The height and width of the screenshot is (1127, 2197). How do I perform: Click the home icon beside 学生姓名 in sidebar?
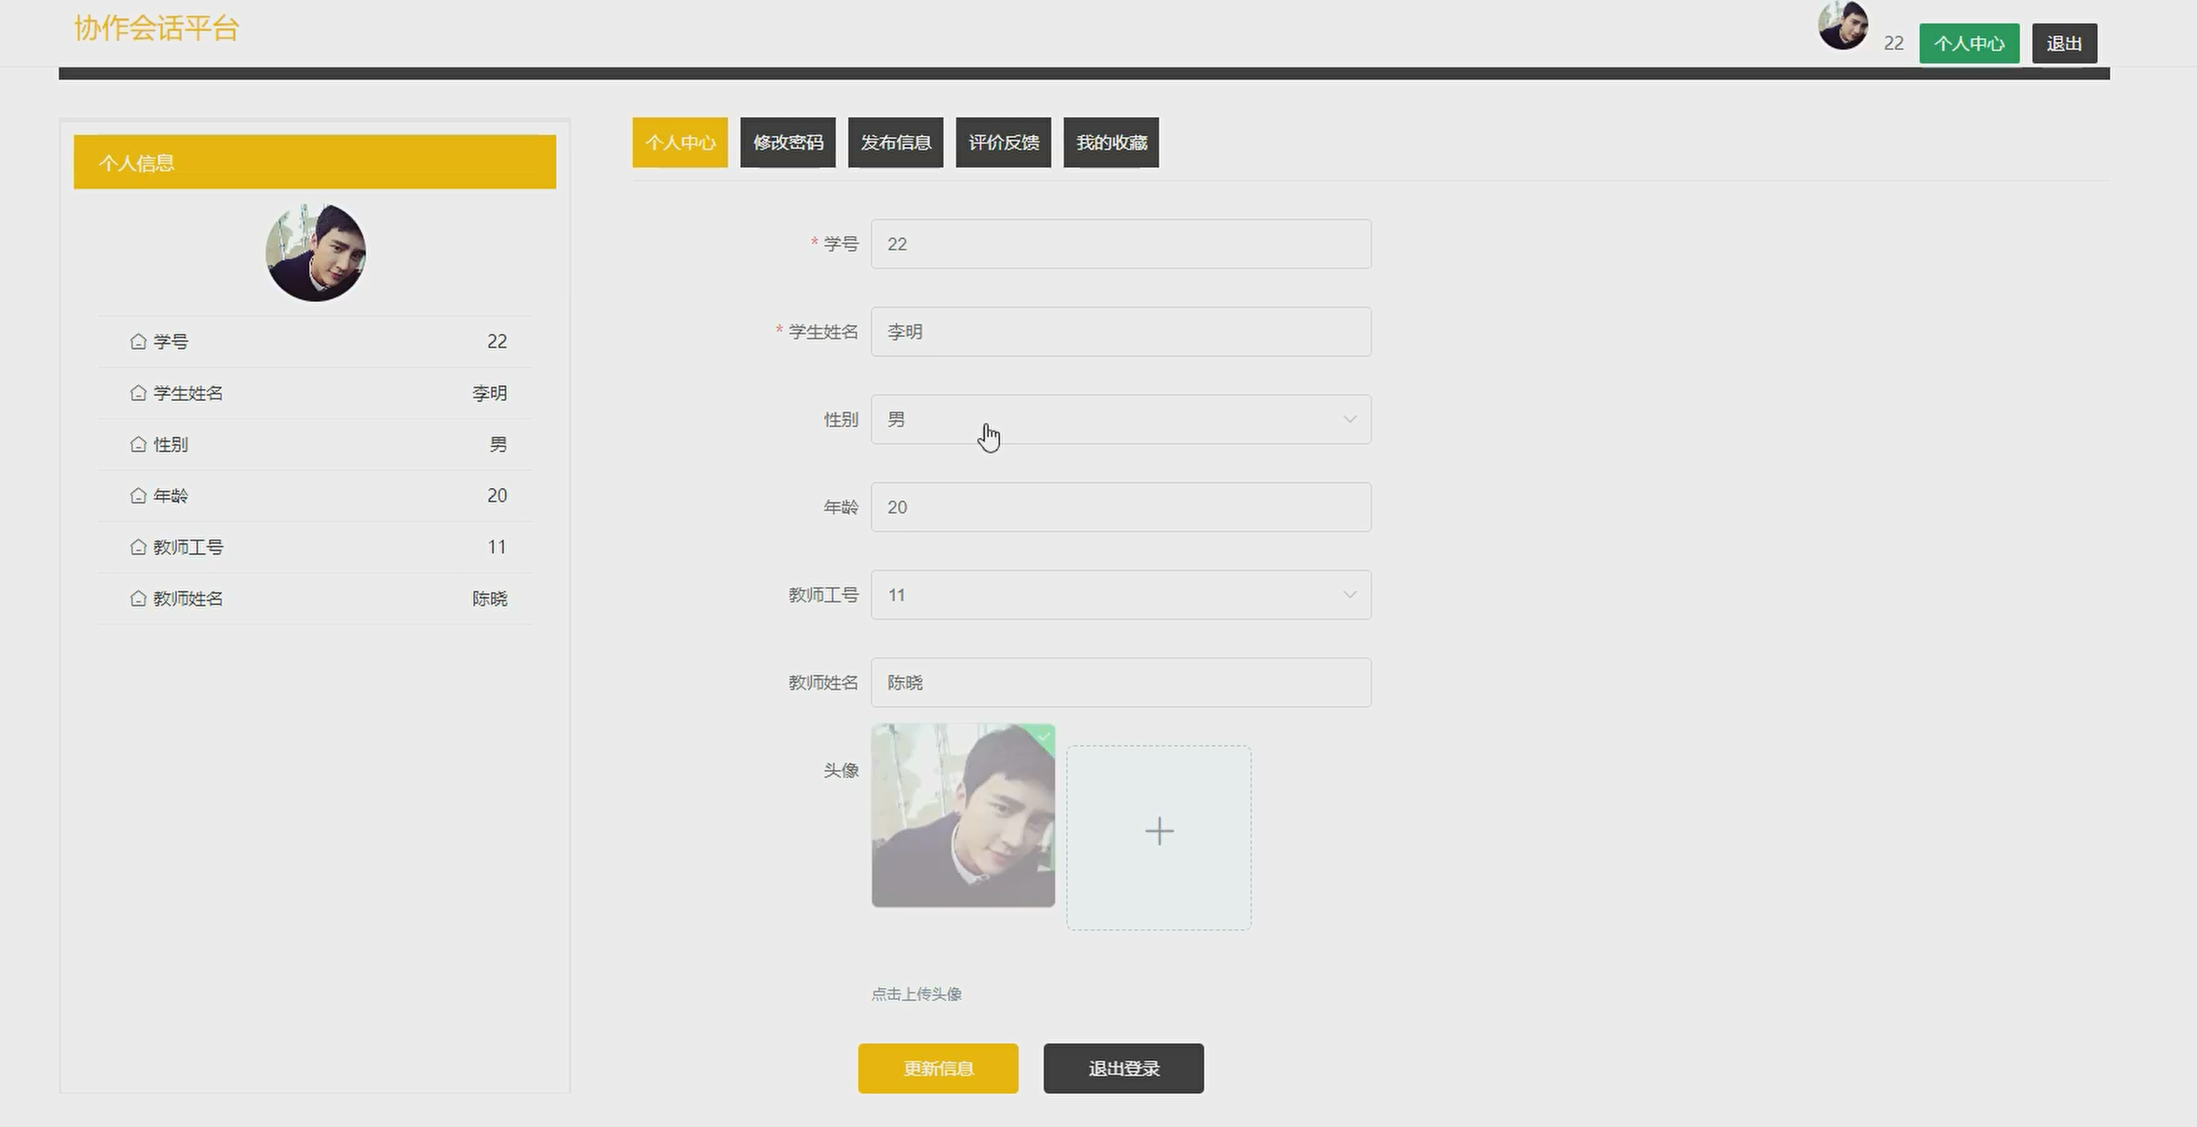[138, 393]
